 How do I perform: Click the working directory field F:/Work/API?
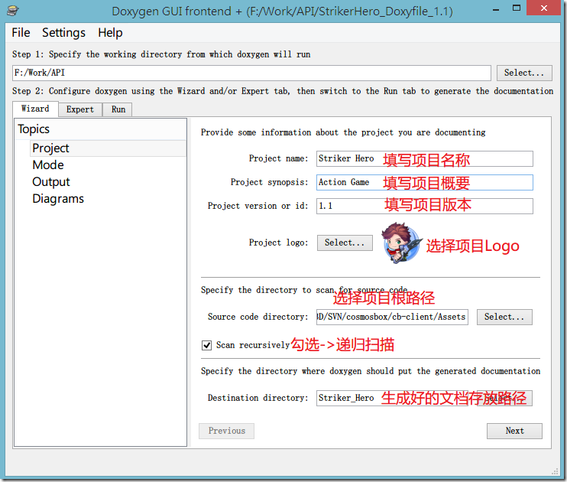tap(251, 73)
